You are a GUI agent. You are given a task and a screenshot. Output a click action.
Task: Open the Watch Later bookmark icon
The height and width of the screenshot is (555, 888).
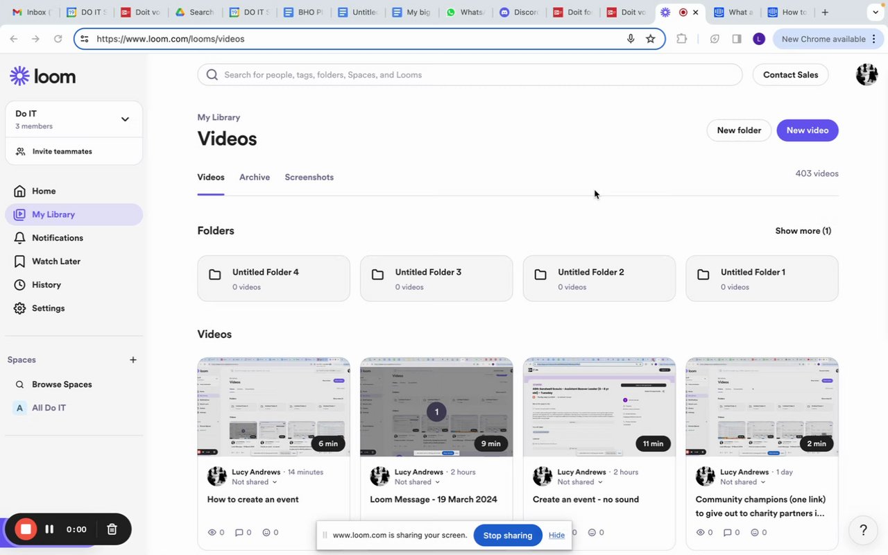tap(19, 262)
